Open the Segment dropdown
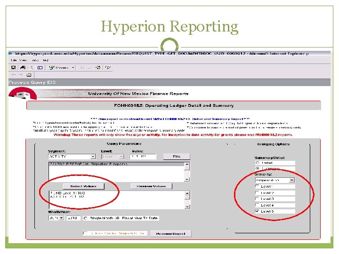The width and height of the screenshot is (339, 254). pyautogui.click(x=72, y=157)
